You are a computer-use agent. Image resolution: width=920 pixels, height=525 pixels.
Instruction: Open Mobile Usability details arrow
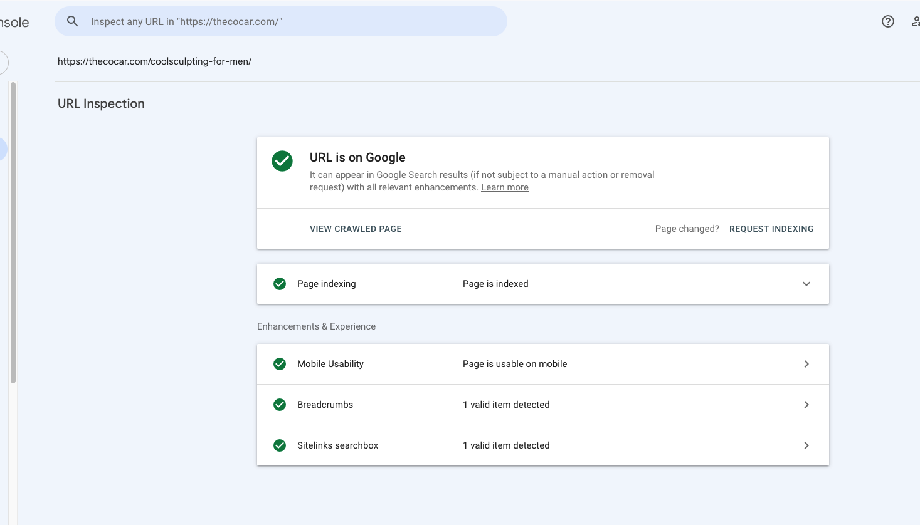806,364
